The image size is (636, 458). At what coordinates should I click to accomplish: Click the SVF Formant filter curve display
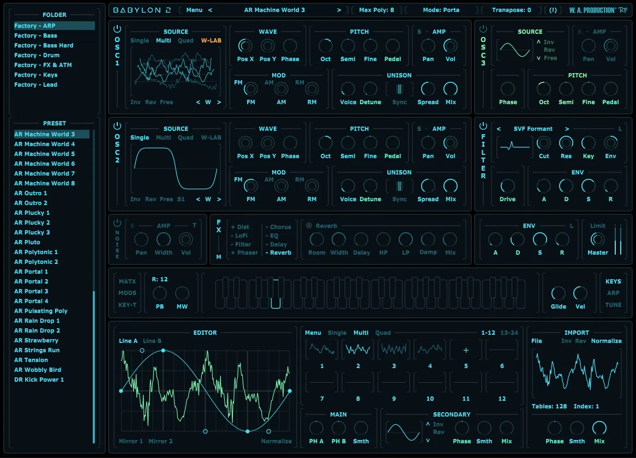point(515,144)
